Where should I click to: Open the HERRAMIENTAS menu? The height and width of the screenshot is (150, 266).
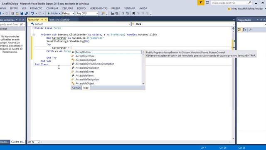coord(99,8)
